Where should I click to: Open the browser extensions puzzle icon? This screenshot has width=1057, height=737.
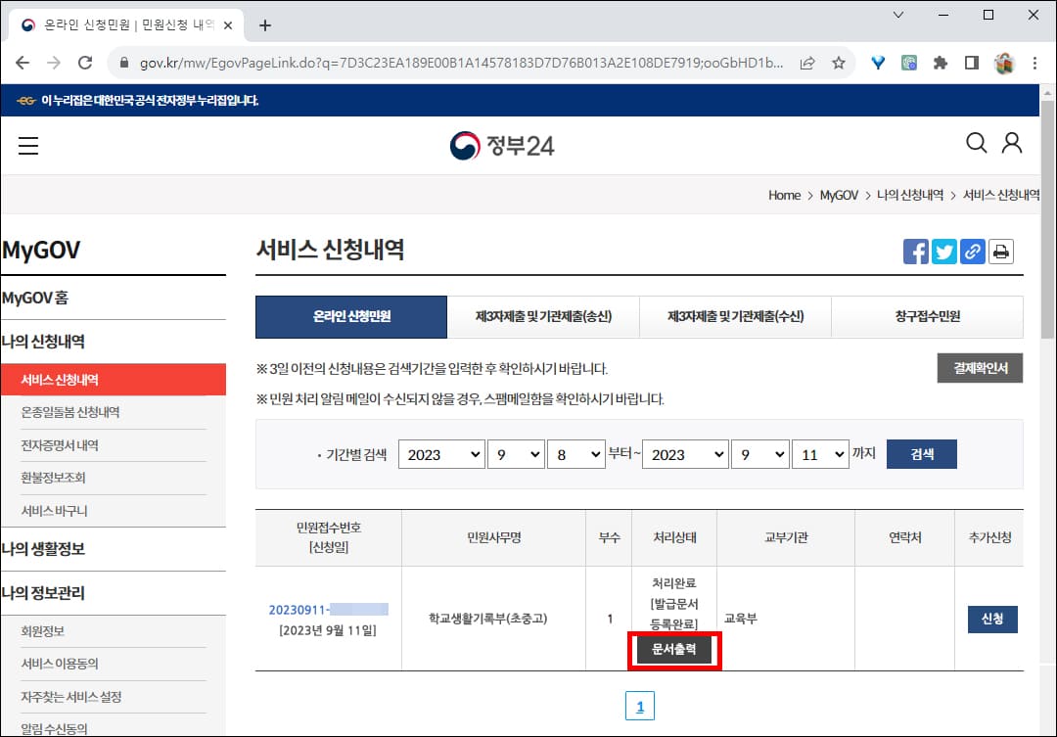941,61
